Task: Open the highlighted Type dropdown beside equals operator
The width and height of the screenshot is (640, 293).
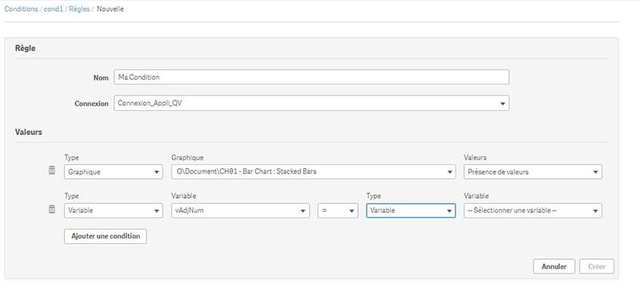Action: (411, 211)
